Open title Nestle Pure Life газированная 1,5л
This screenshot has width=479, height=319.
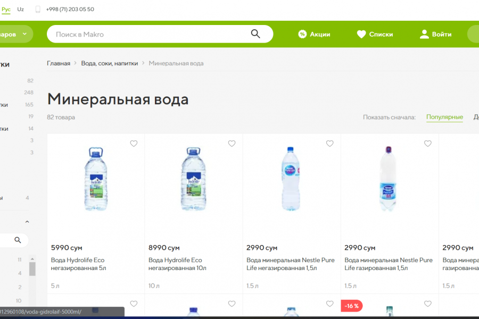coord(389,264)
